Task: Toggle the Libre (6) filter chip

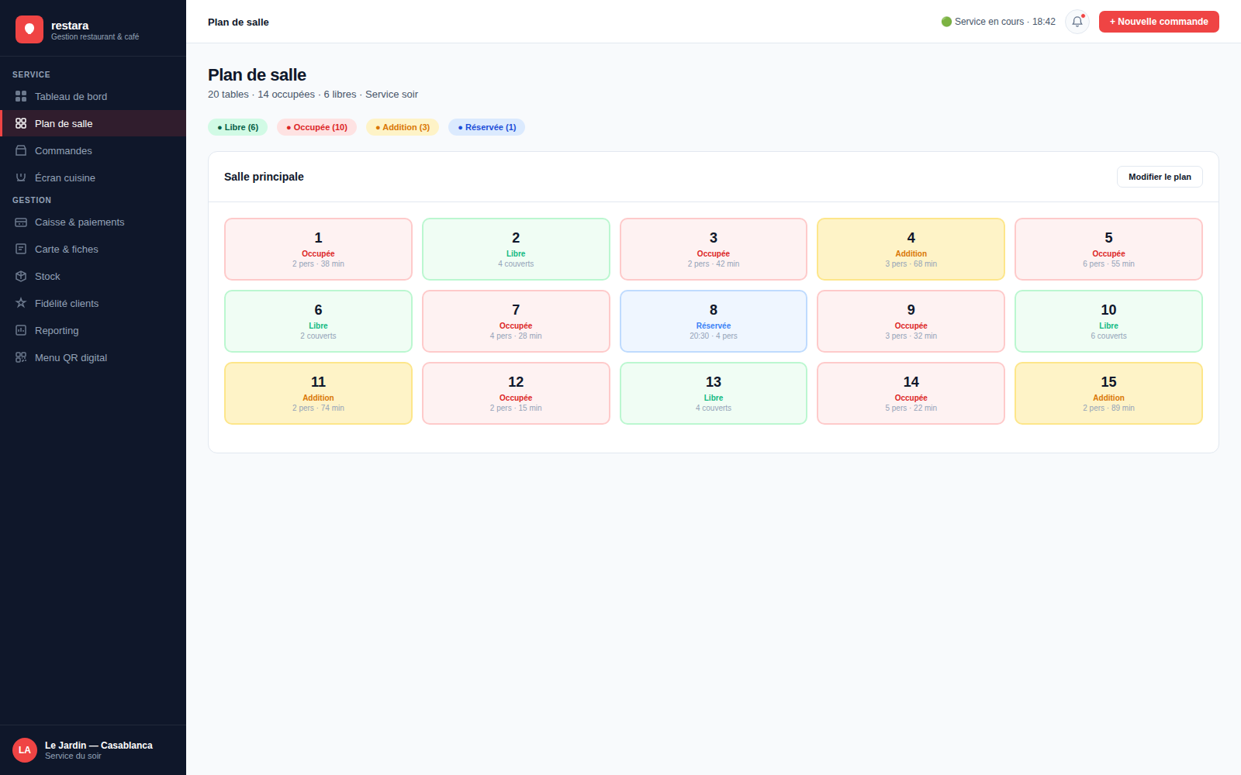Action: coord(237,127)
